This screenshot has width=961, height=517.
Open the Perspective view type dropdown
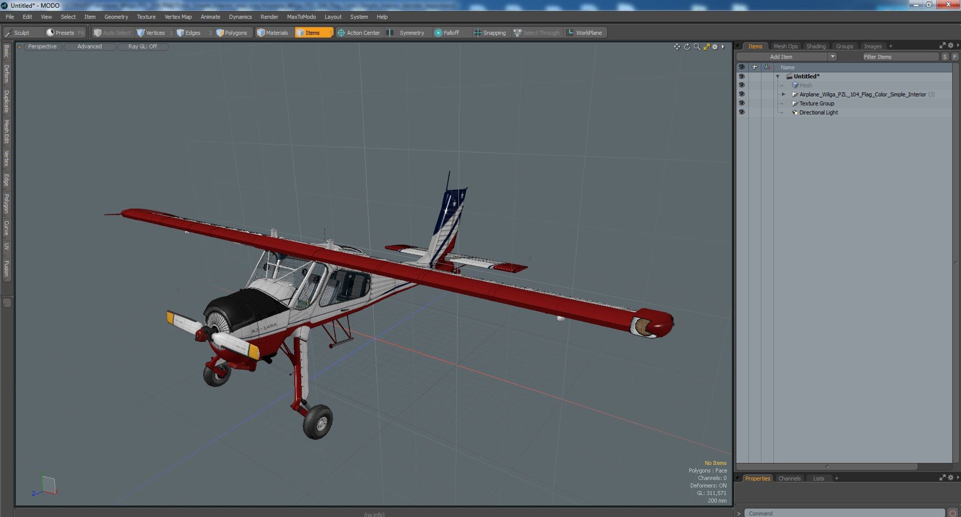tap(42, 47)
